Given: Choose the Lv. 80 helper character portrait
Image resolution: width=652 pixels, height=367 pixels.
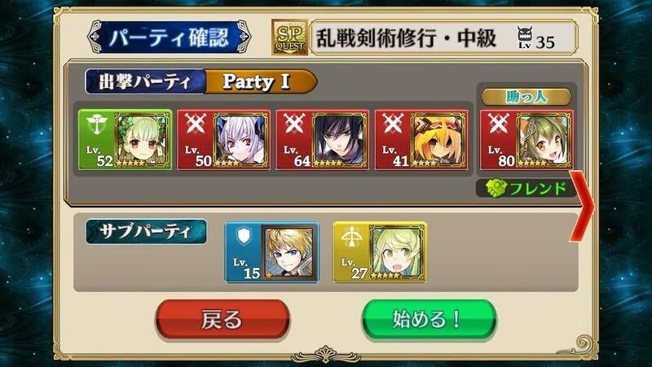Looking at the screenshot, I should tap(544, 140).
